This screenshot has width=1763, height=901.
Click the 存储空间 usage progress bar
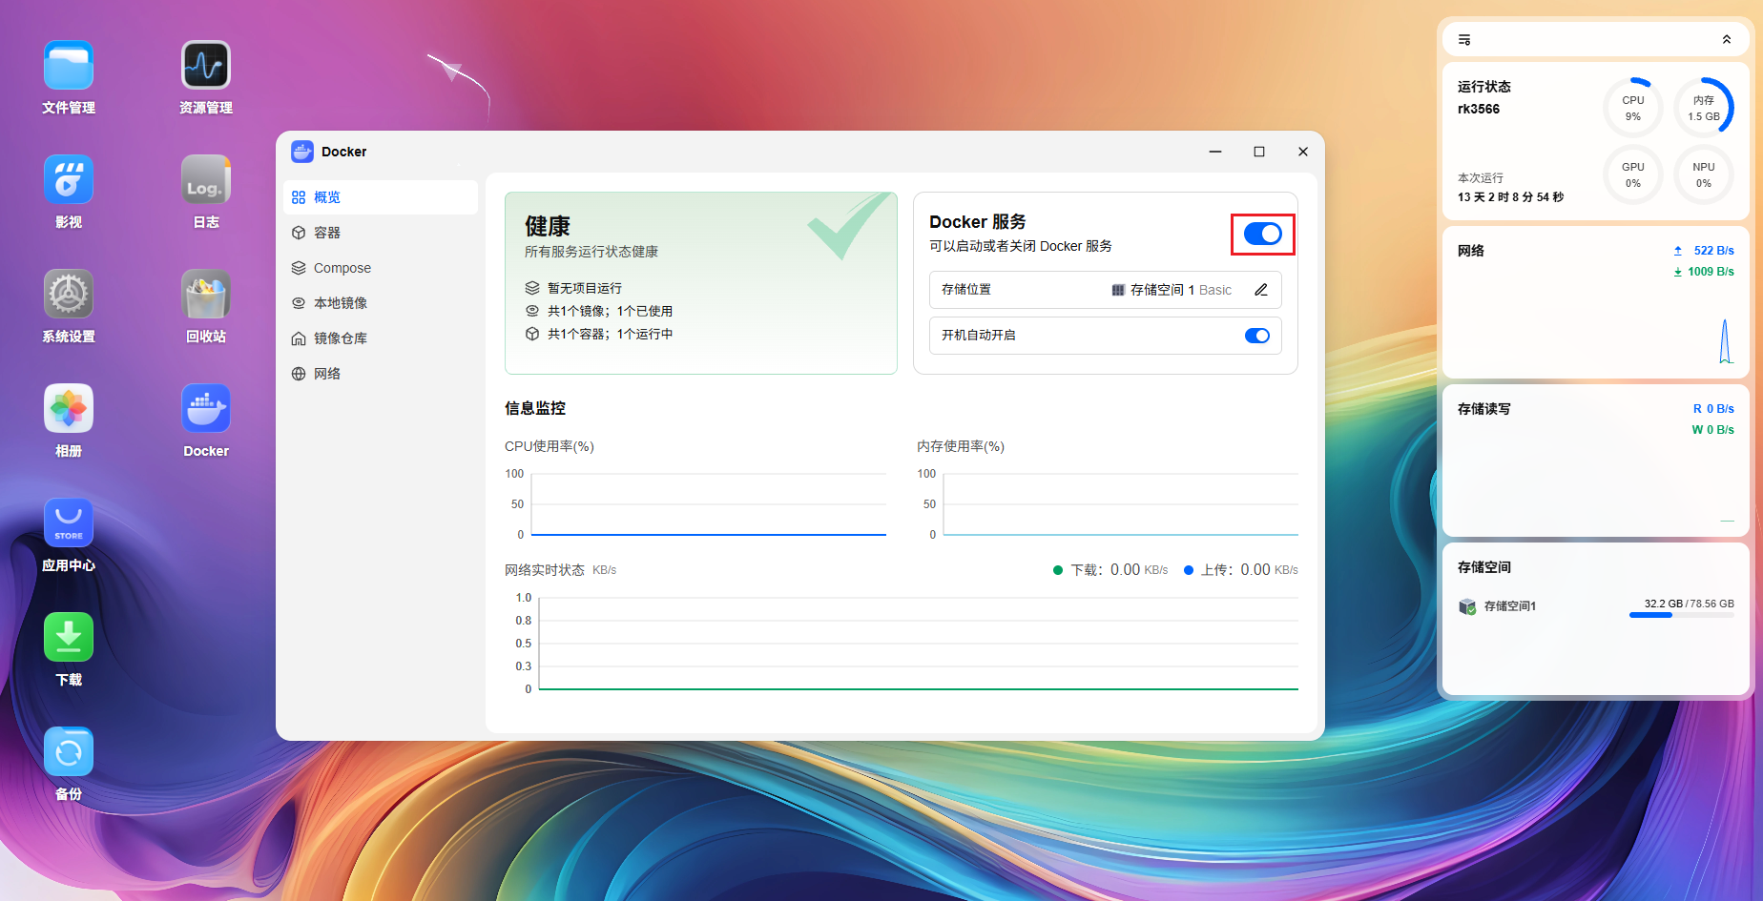tap(1682, 616)
